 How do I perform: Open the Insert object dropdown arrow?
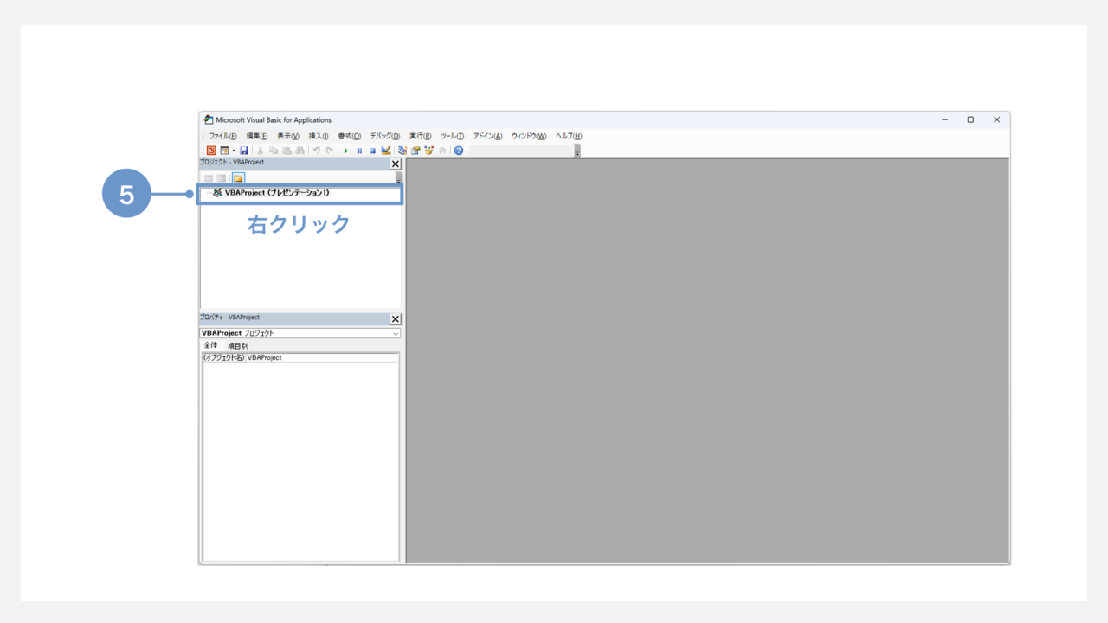(x=234, y=151)
